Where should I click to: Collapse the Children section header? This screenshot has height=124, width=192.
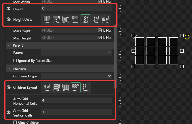8,69
